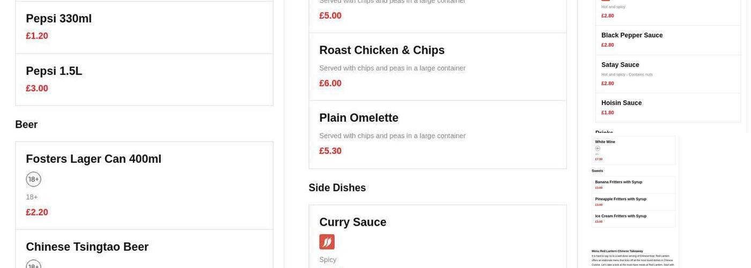Click the 18+ icon under White Wine
751x268 pixels.
598,148
